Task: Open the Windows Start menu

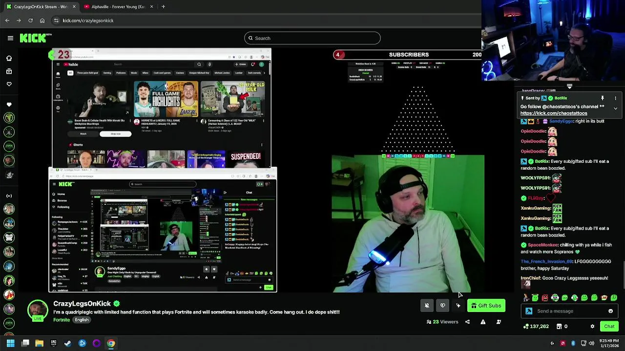Action: [10, 343]
